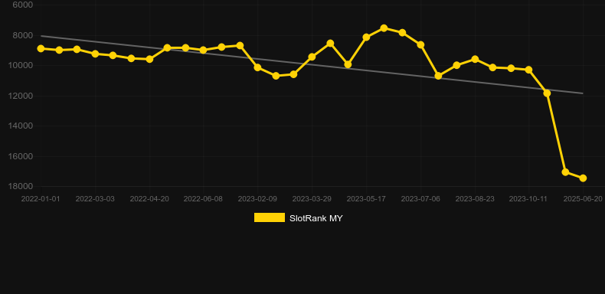This screenshot has width=605, height=294.
Task: Click the yellow SlotRank MY legend swatch
Action: pos(270,217)
